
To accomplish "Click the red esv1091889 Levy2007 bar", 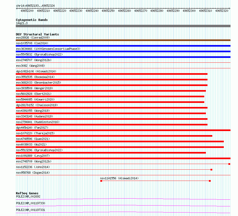I will tap(123, 158).
